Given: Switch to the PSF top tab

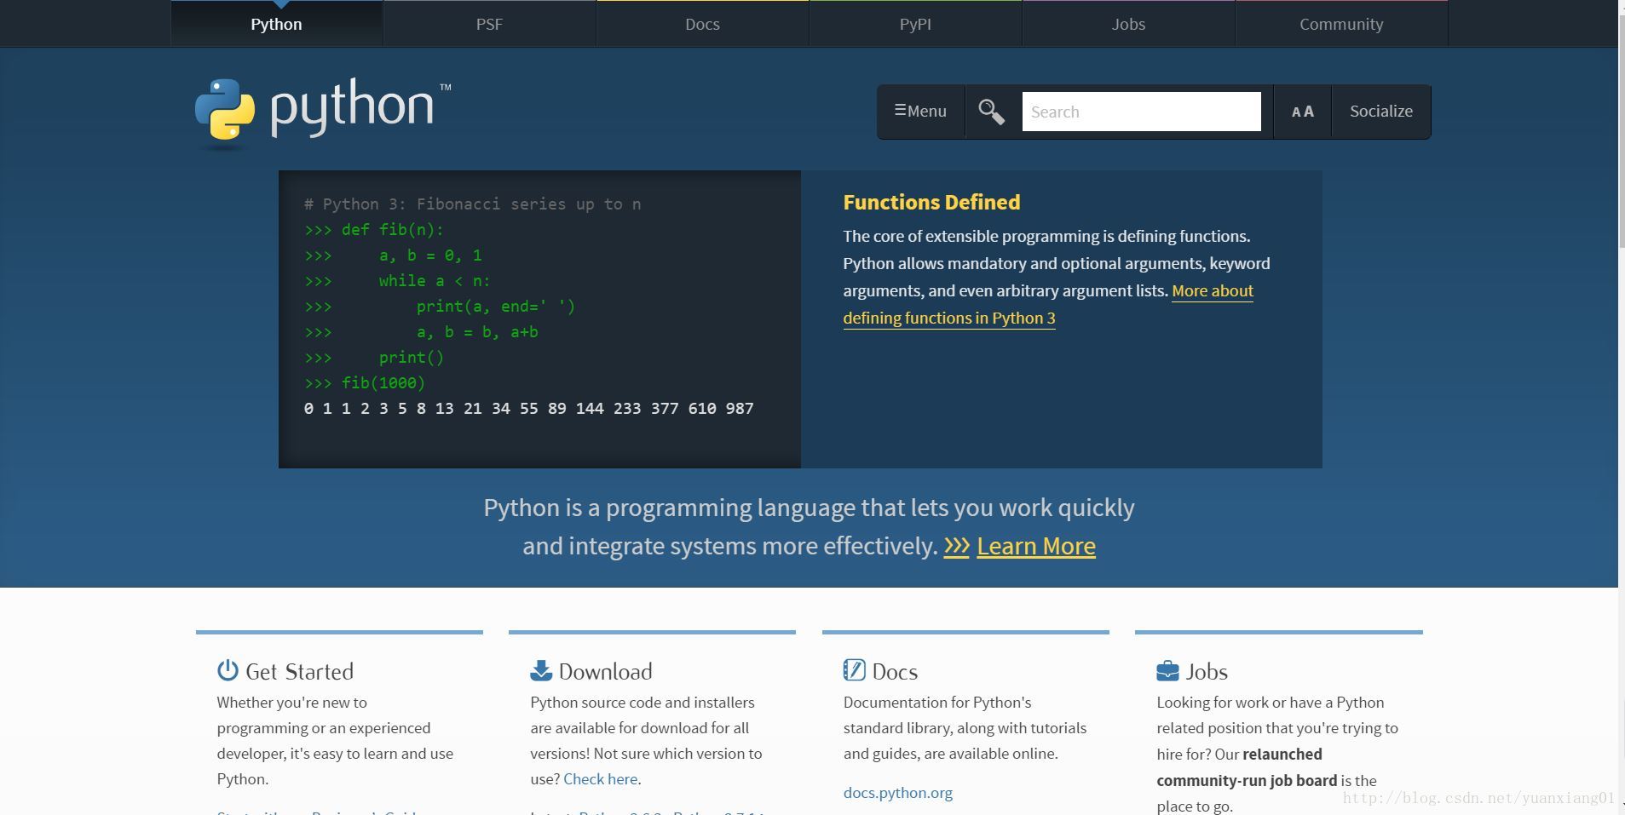Looking at the screenshot, I should click(489, 24).
